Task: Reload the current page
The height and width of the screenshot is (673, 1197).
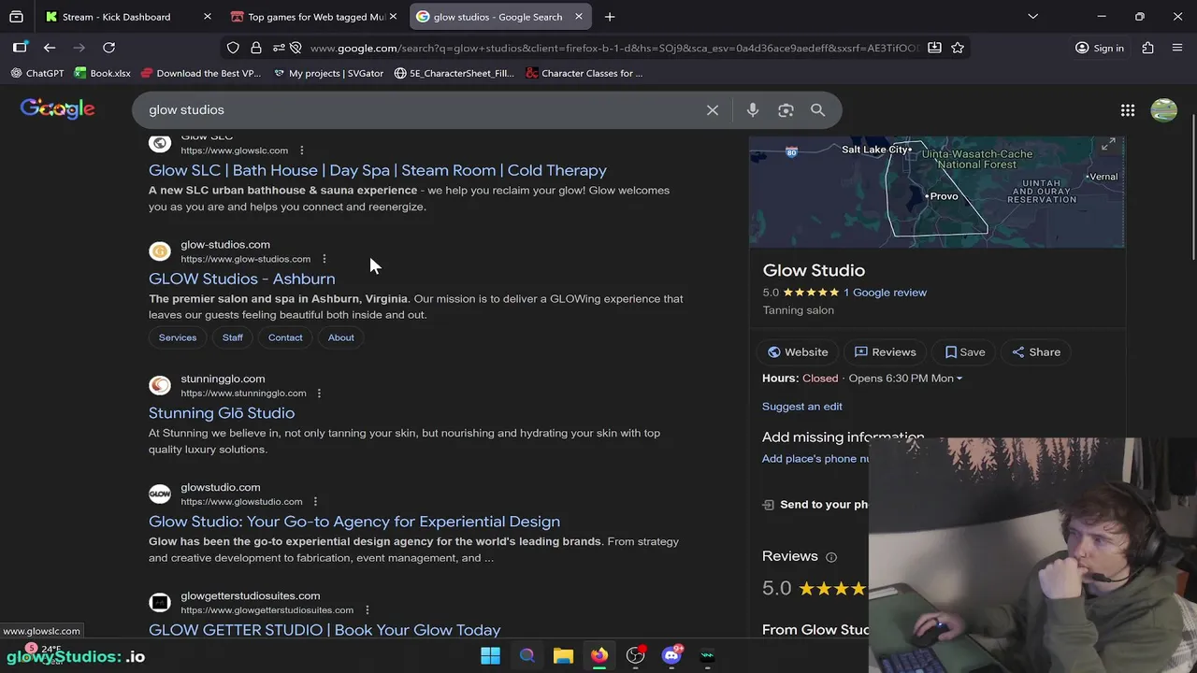Action: pos(108,48)
